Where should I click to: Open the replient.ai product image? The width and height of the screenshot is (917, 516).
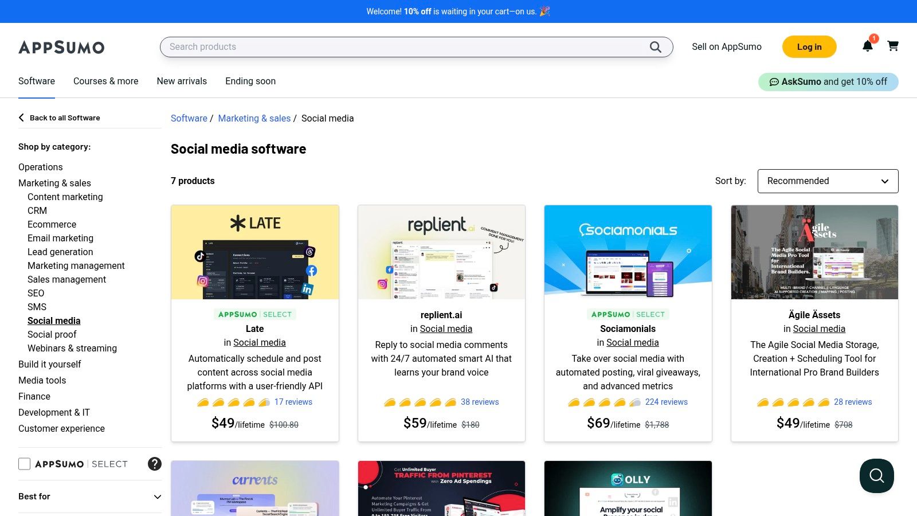tap(441, 252)
